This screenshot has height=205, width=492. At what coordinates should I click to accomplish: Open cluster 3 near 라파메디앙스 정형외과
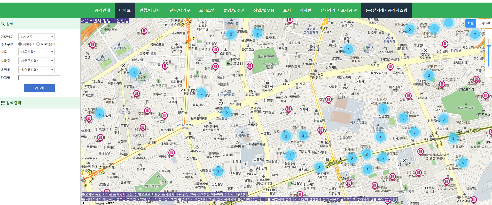(x=201, y=93)
